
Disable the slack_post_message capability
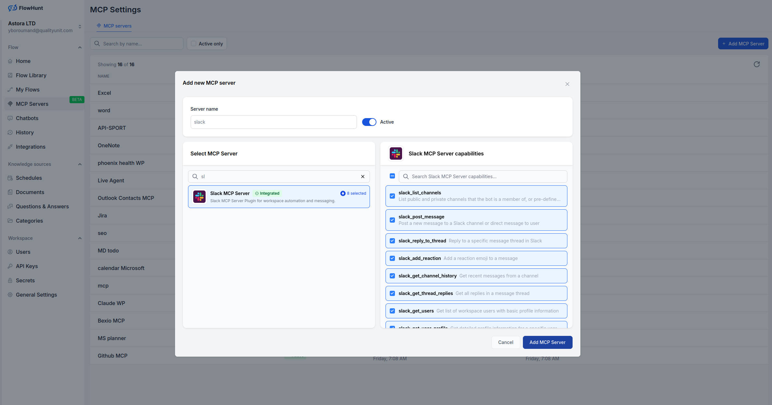tap(392, 220)
